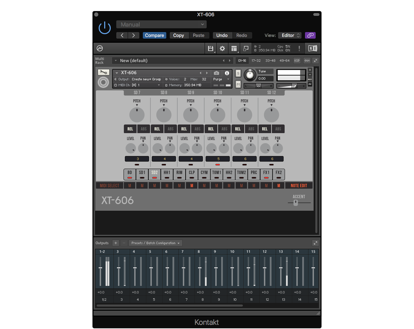Solo the XT-606 instrument
The image size is (414, 329).
click(x=238, y=73)
